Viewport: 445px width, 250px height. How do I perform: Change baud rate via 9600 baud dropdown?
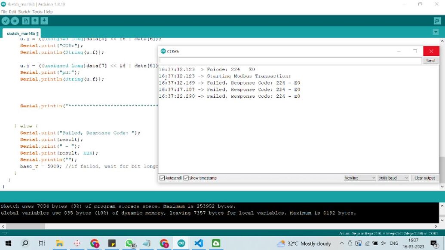pyautogui.click(x=393, y=178)
